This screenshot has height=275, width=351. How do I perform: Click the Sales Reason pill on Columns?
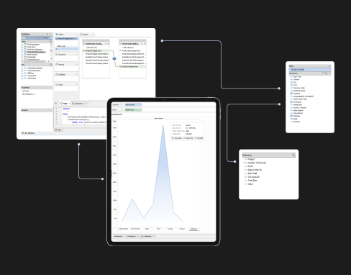tap(133, 104)
